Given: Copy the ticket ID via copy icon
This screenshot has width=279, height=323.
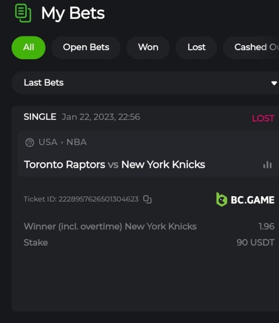Looking at the screenshot, I should 147,199.
